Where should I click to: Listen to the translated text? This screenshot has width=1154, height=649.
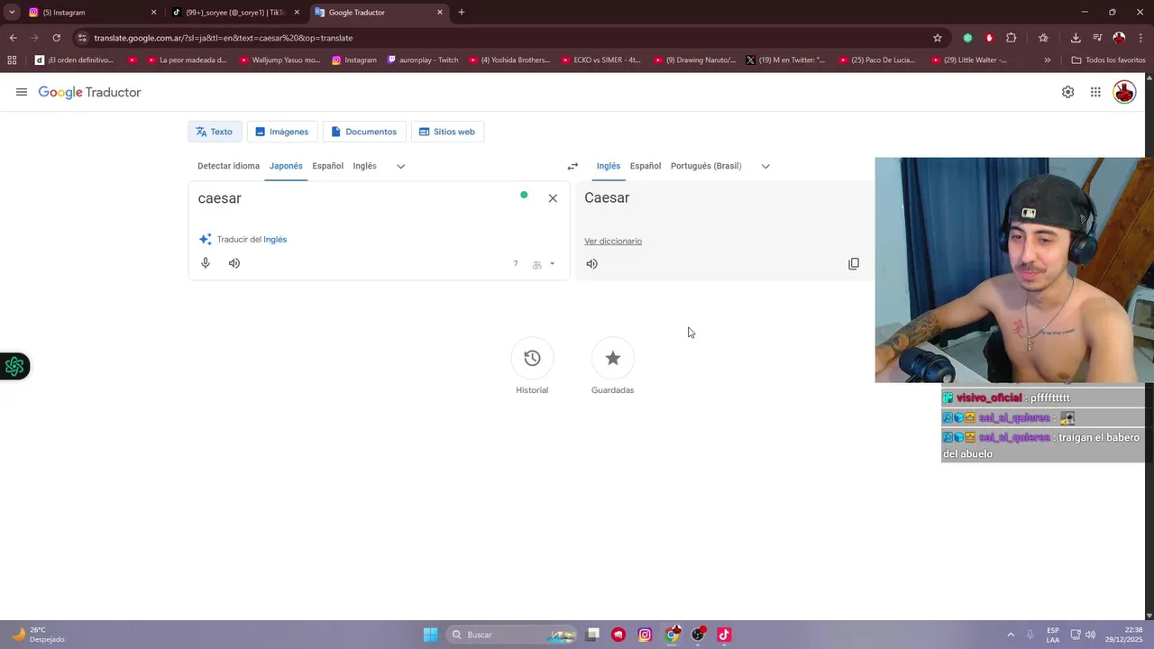(x=591, y=264)
